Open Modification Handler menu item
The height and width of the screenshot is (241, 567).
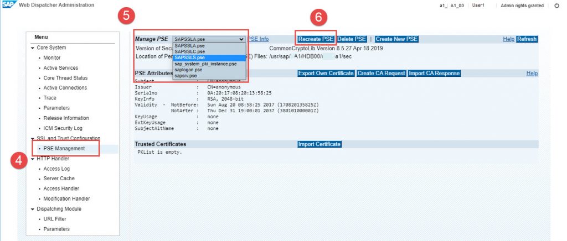[66, 198]
